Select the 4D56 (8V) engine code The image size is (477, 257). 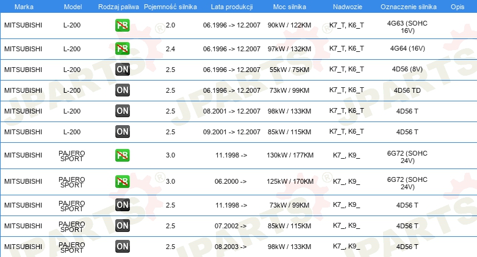407,69
